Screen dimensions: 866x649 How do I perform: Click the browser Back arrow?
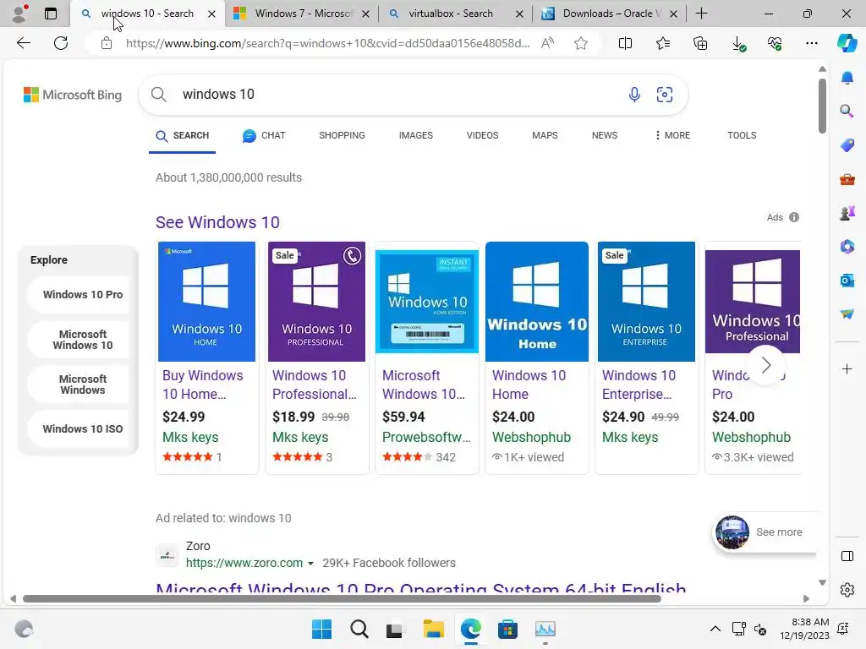[x=23, y=43]
